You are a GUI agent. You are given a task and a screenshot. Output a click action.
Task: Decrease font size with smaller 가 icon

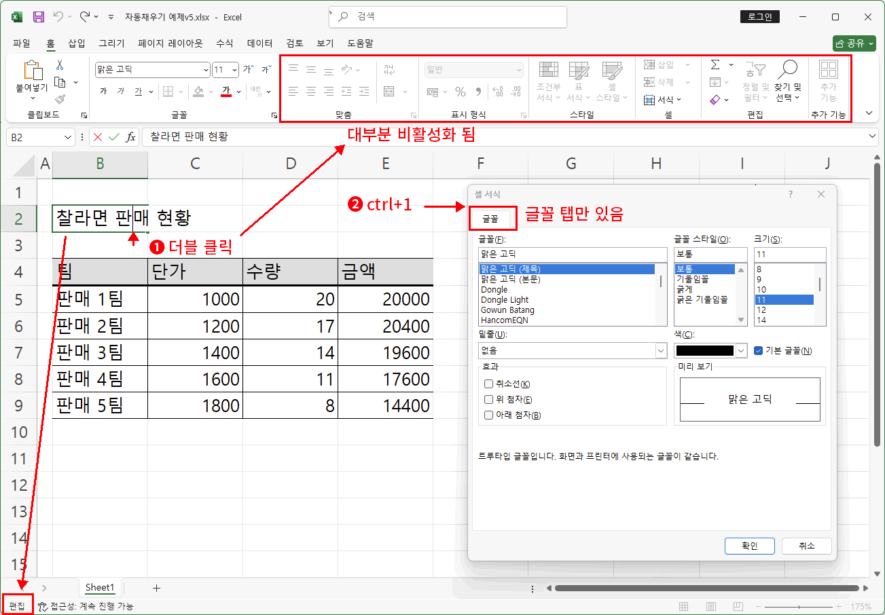click(266, 69)
